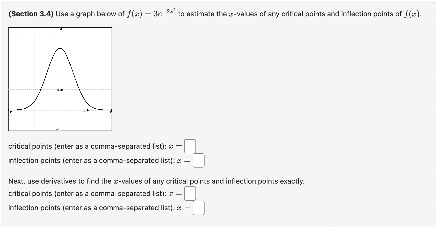Click the center origin of the graph
This screenshot has height=227, width=436.
click(x=60, y=110)
